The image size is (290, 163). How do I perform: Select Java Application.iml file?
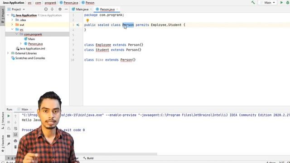(x=32, y=48)
